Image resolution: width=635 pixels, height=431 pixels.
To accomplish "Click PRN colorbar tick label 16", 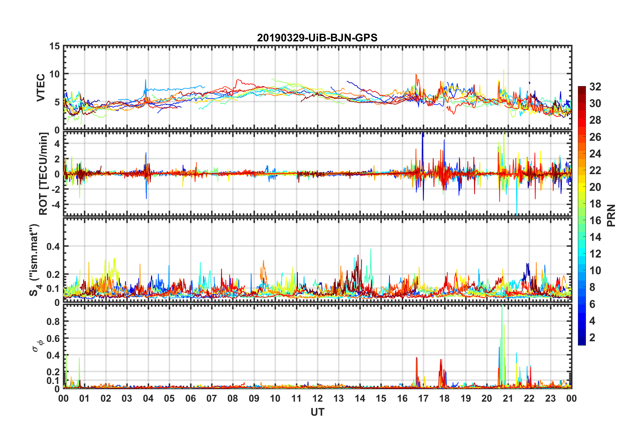I will point(595,220).
